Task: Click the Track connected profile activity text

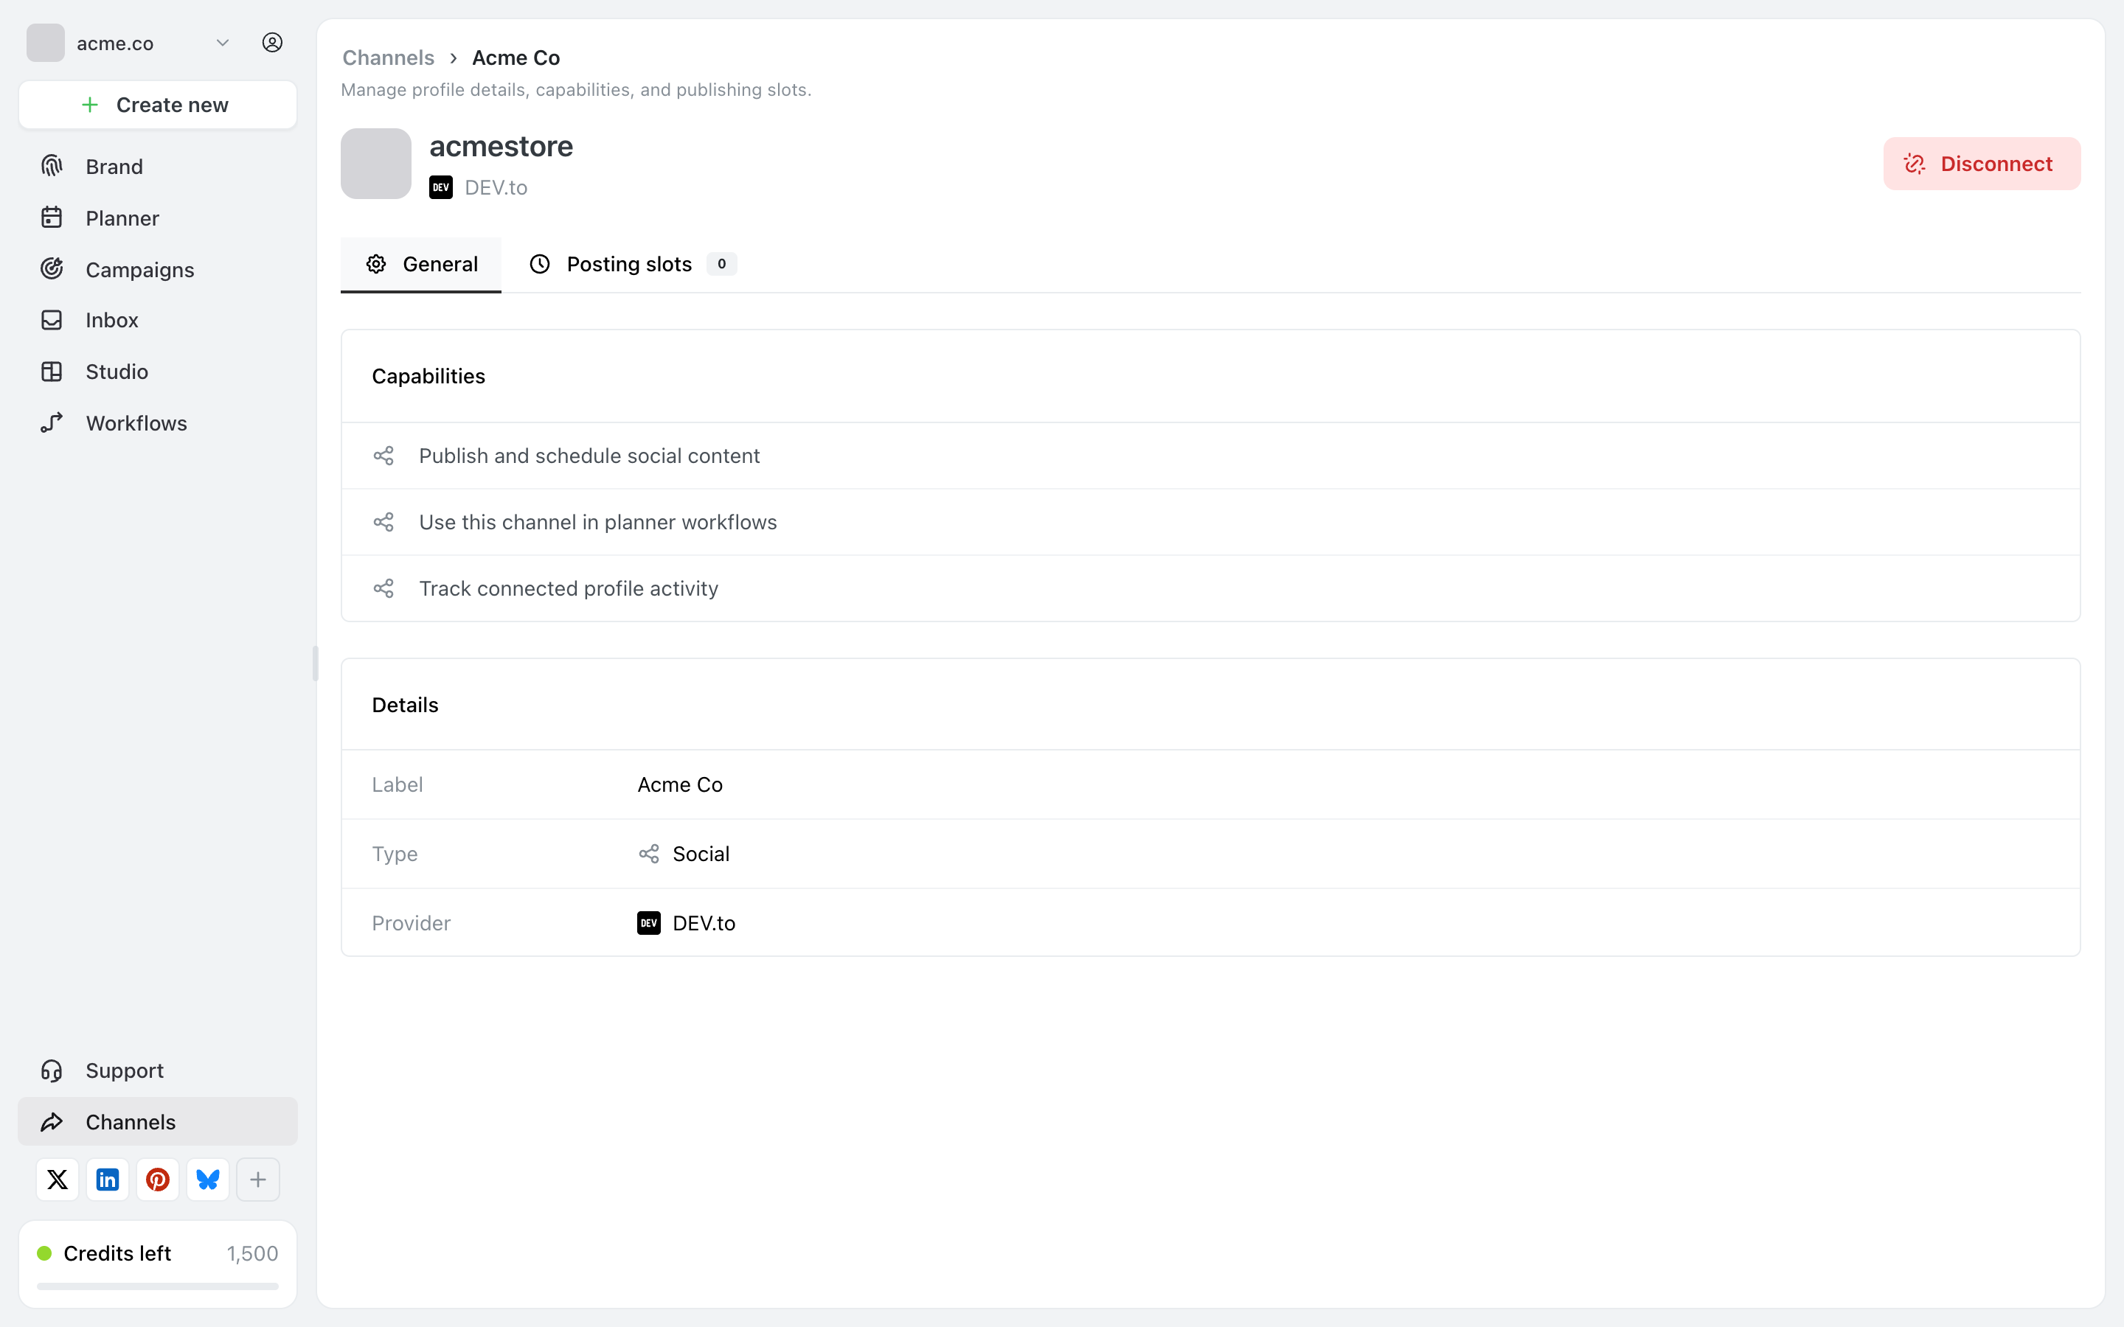Action: click(569, 589)
